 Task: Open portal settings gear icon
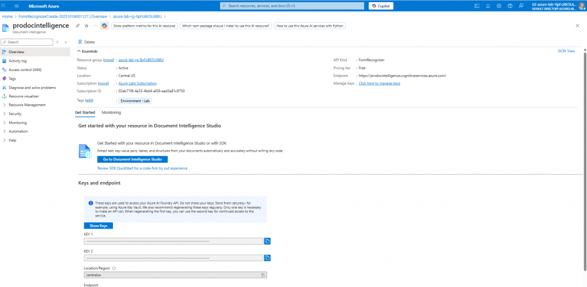499,6
